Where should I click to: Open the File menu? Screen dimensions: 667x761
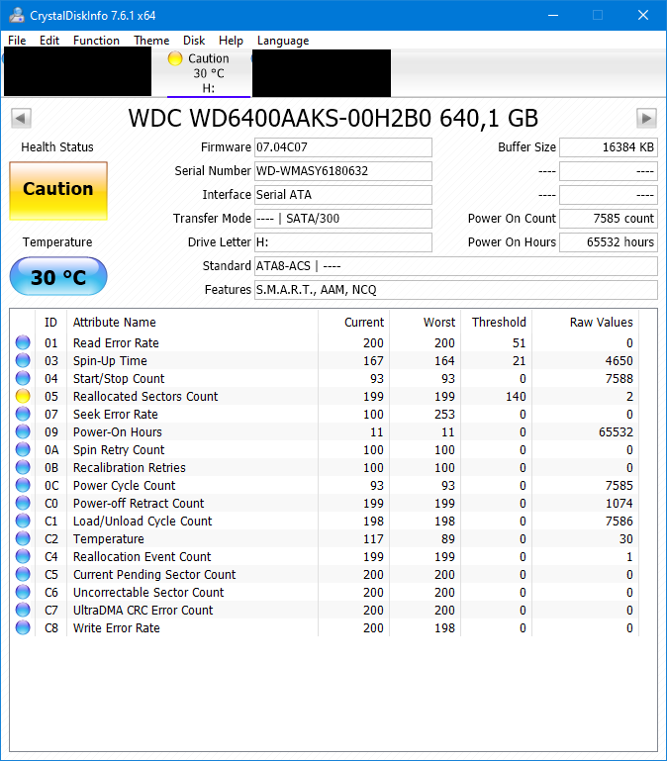pos(17,41)
